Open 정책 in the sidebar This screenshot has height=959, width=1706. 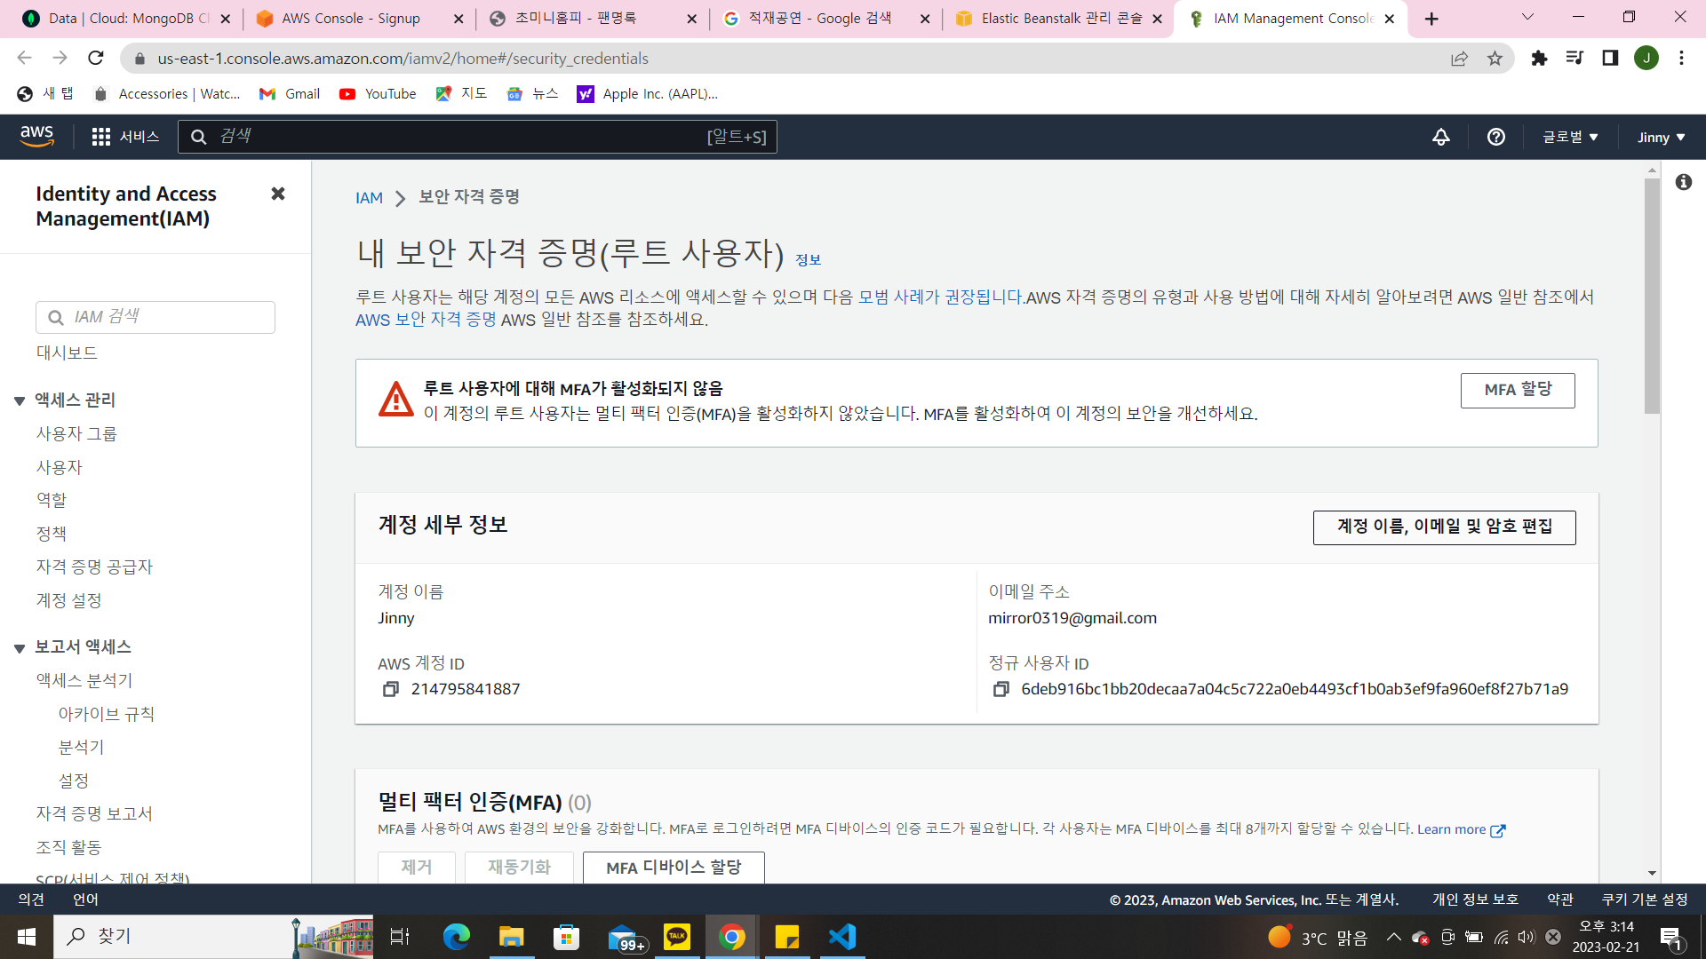51,534
